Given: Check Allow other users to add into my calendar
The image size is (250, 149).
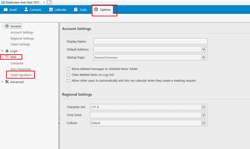Looking at the screenshot, I should (69, 81).
